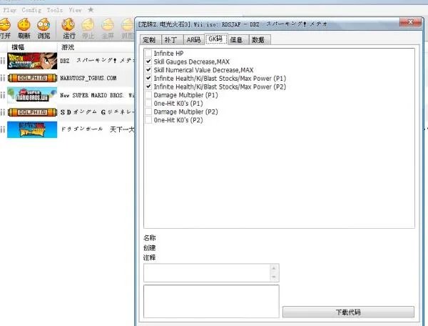Enable the Infinite HP cheat checkbox
428x326 pixels.
click(x=148, y=54)
